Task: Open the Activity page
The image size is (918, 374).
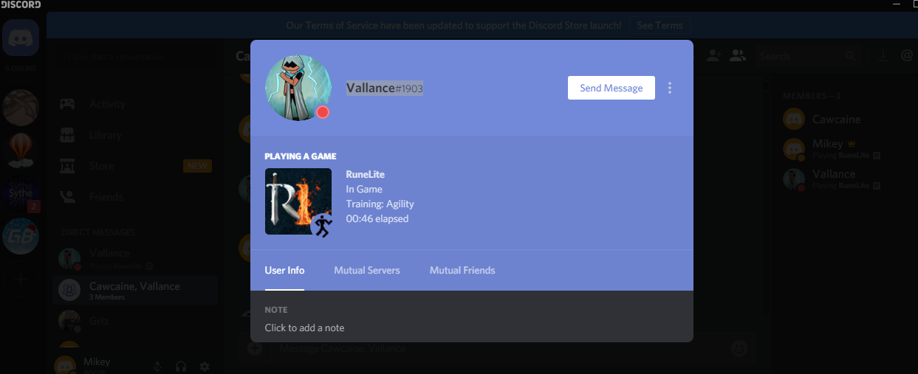Action: [134, 104]
